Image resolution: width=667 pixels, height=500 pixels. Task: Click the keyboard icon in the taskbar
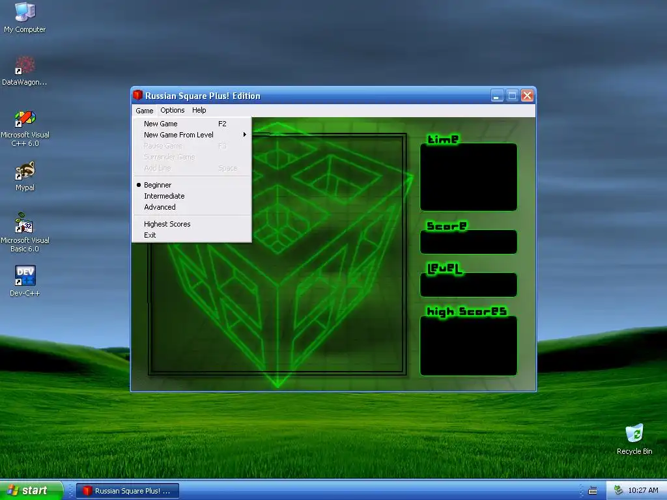(592, 491)
